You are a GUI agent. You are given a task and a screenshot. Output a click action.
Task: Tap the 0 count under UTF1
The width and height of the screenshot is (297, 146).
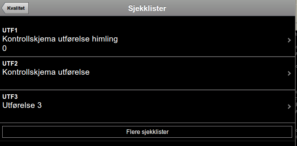(5, 49)
